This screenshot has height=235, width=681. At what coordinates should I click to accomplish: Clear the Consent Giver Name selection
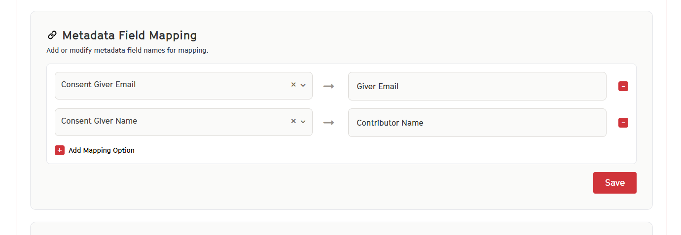point(293,121)
